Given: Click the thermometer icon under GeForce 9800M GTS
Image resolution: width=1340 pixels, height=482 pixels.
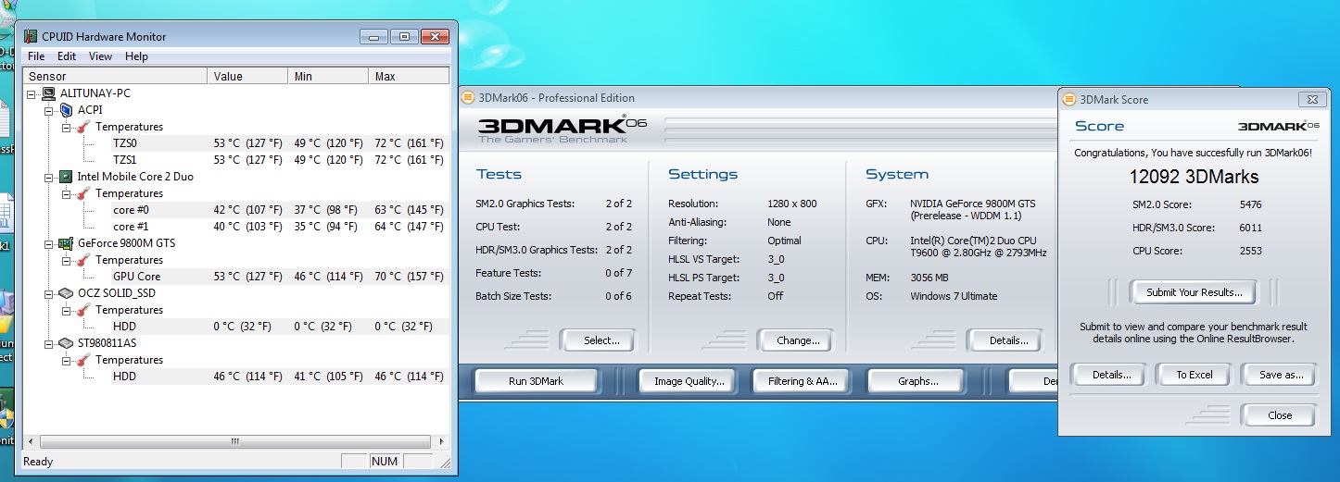Looking at the screenshot, I should [x=83, y=260].
